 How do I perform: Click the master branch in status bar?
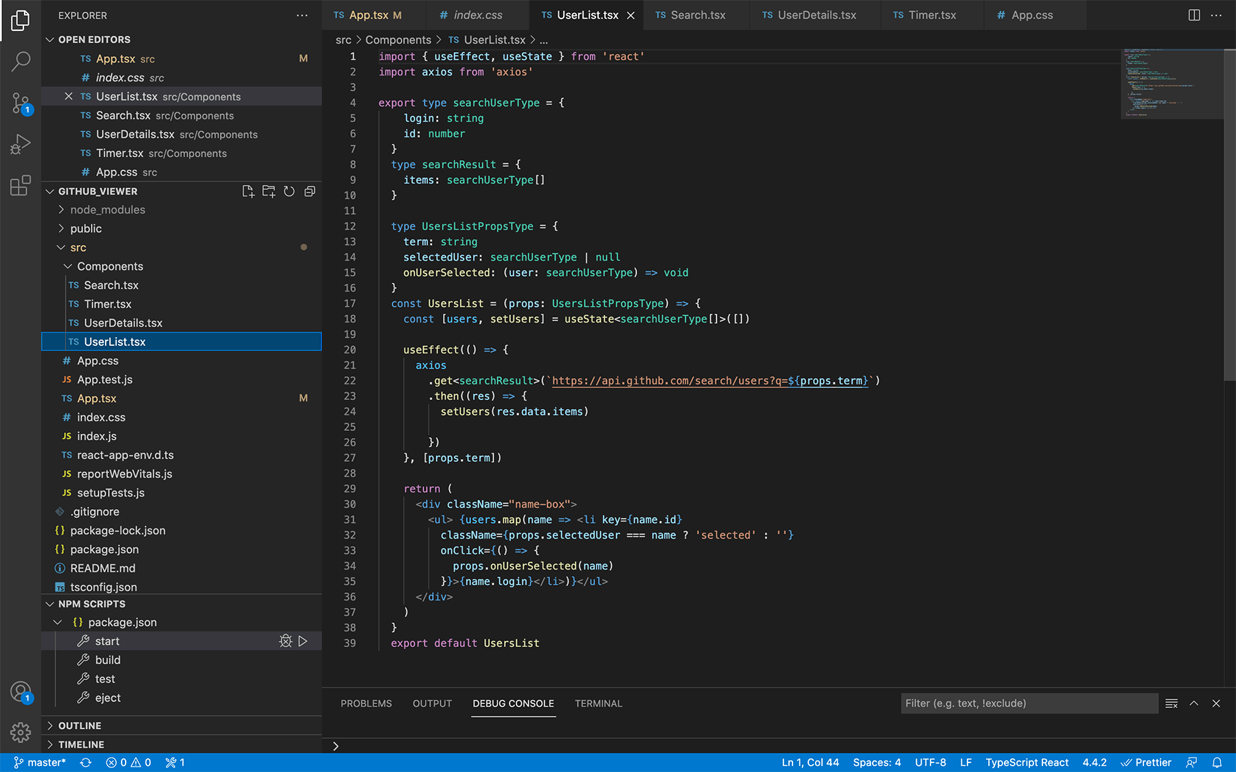(41, 762)
